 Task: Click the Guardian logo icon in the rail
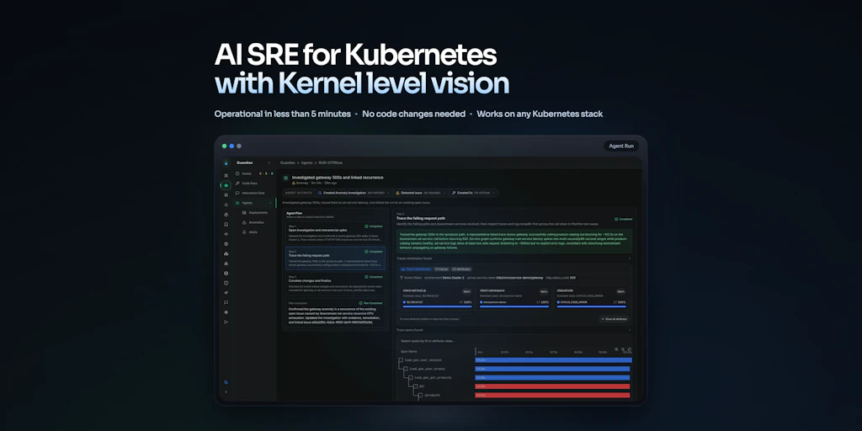pos(226,163)
